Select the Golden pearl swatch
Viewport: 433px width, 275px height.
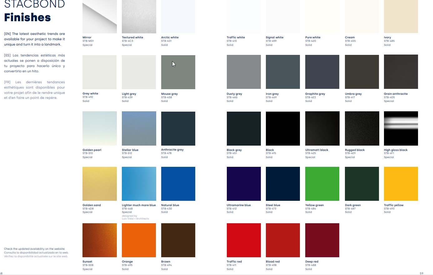99,128
